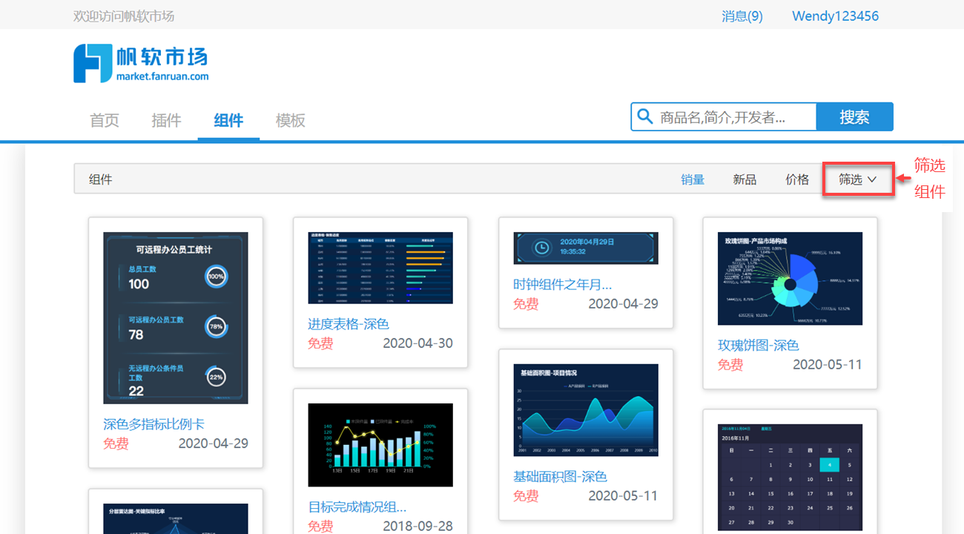Sort components by 价格

[x=797, y=179]
